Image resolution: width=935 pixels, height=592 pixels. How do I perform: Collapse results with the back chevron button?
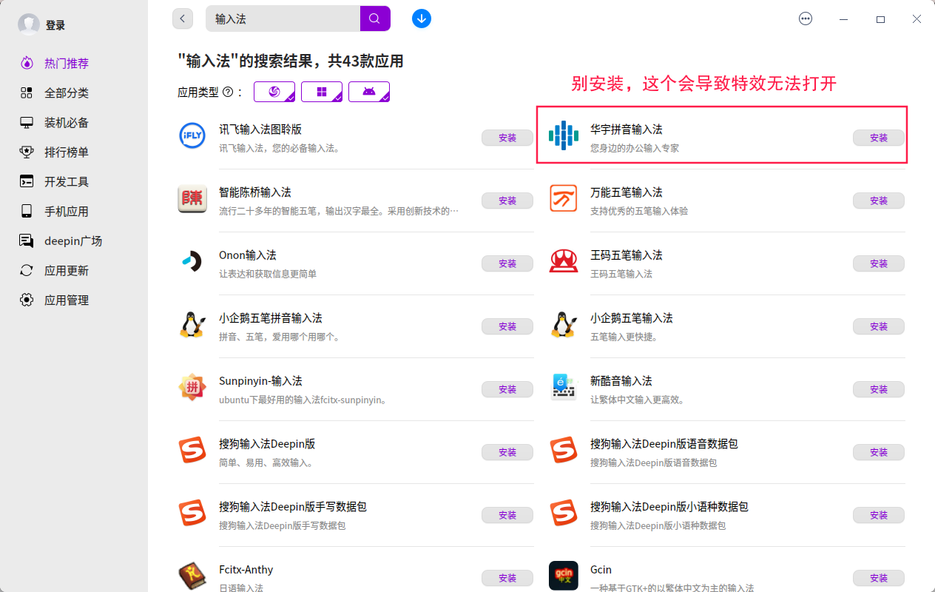tap(182, 18)
